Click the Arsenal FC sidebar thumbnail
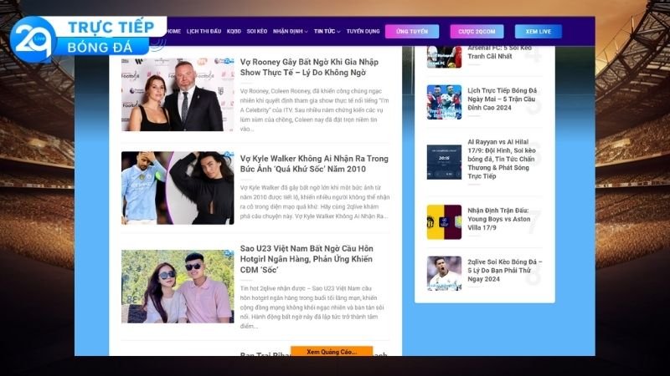Viewport: 670px width, 376px height. [x=444, y=57]
